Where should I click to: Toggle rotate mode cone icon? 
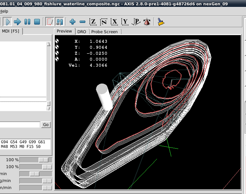(146, 22)
